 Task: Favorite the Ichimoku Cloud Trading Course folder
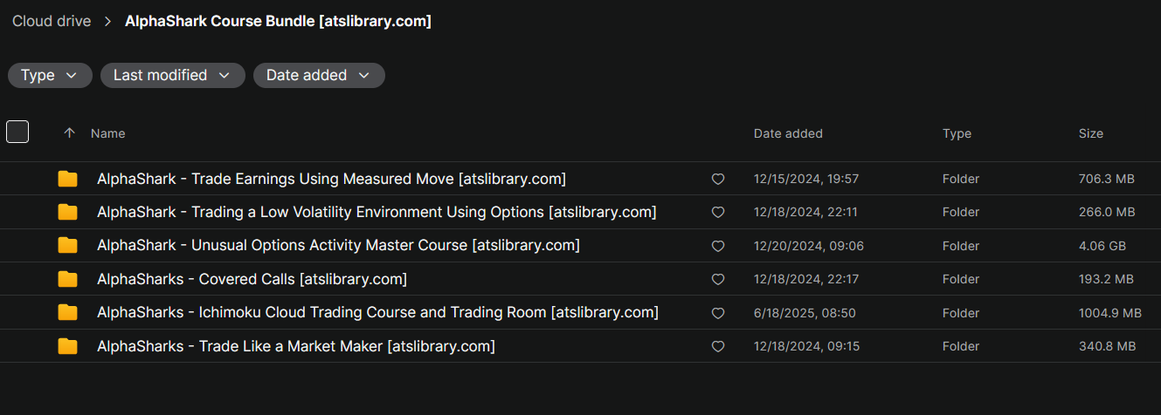tap(718, 313)
